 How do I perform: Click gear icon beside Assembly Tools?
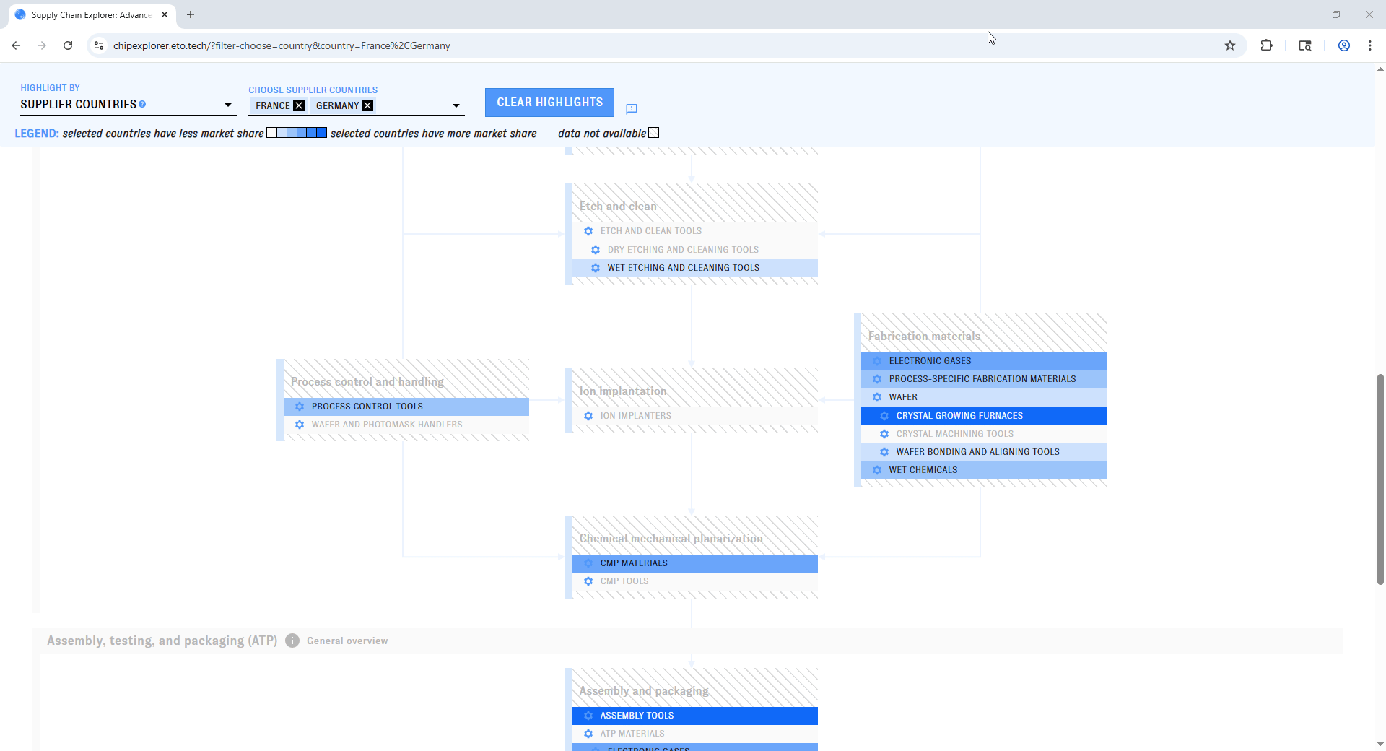[x=588, y=716]
